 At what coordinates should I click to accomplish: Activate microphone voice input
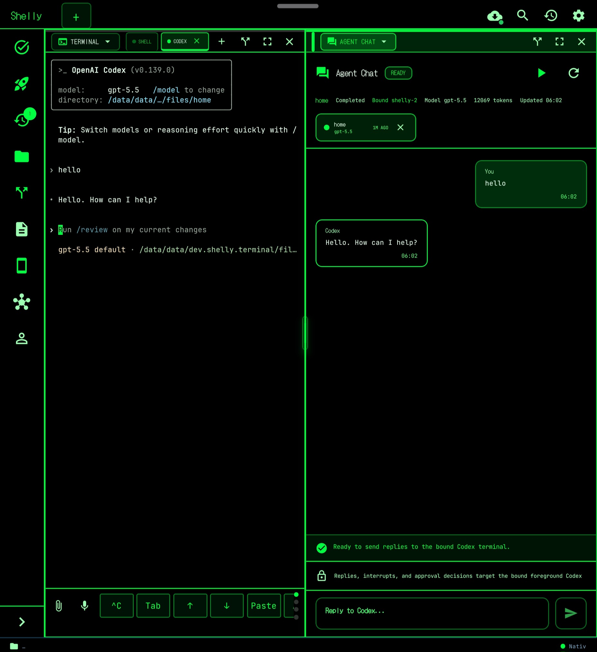click(x=85, y=606)
